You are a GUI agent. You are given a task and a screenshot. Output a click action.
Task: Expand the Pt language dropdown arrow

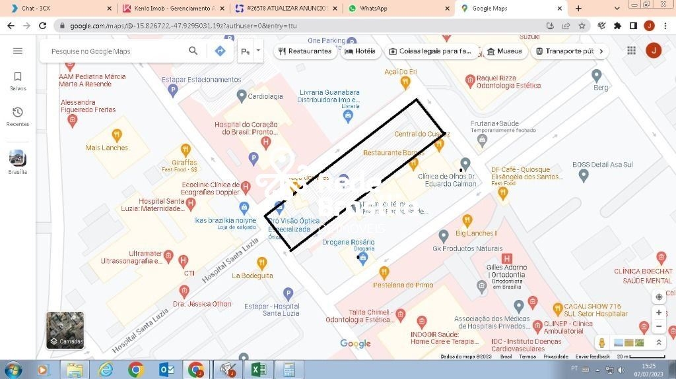(258, 50)
